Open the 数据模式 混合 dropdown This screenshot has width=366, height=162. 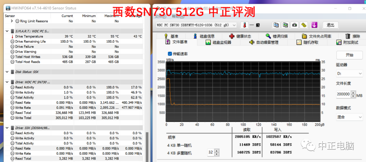point(349,117)
